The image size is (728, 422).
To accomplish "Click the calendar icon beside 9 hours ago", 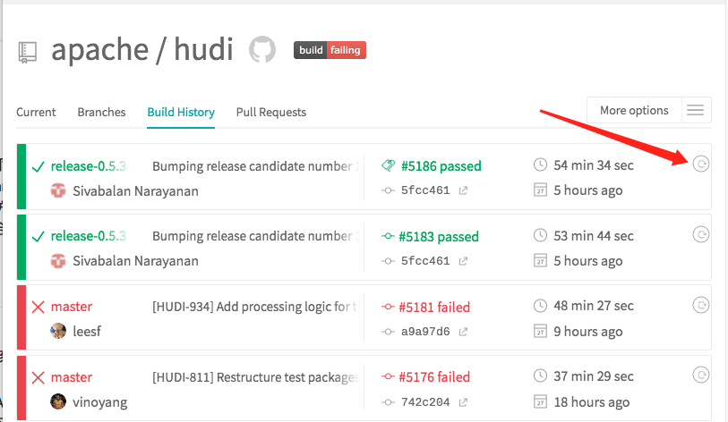I will 540,331.
